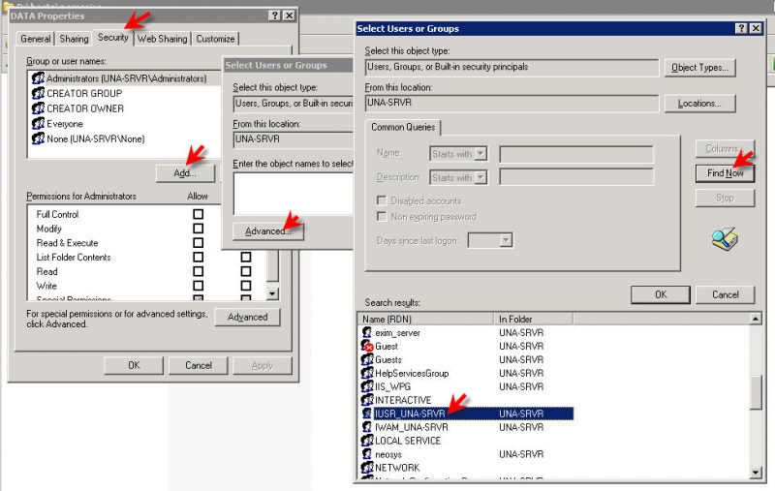The height and width of the screenshot is (491, 775).
Task: Open Days since last logon dropdown
Action: [505, 240]
